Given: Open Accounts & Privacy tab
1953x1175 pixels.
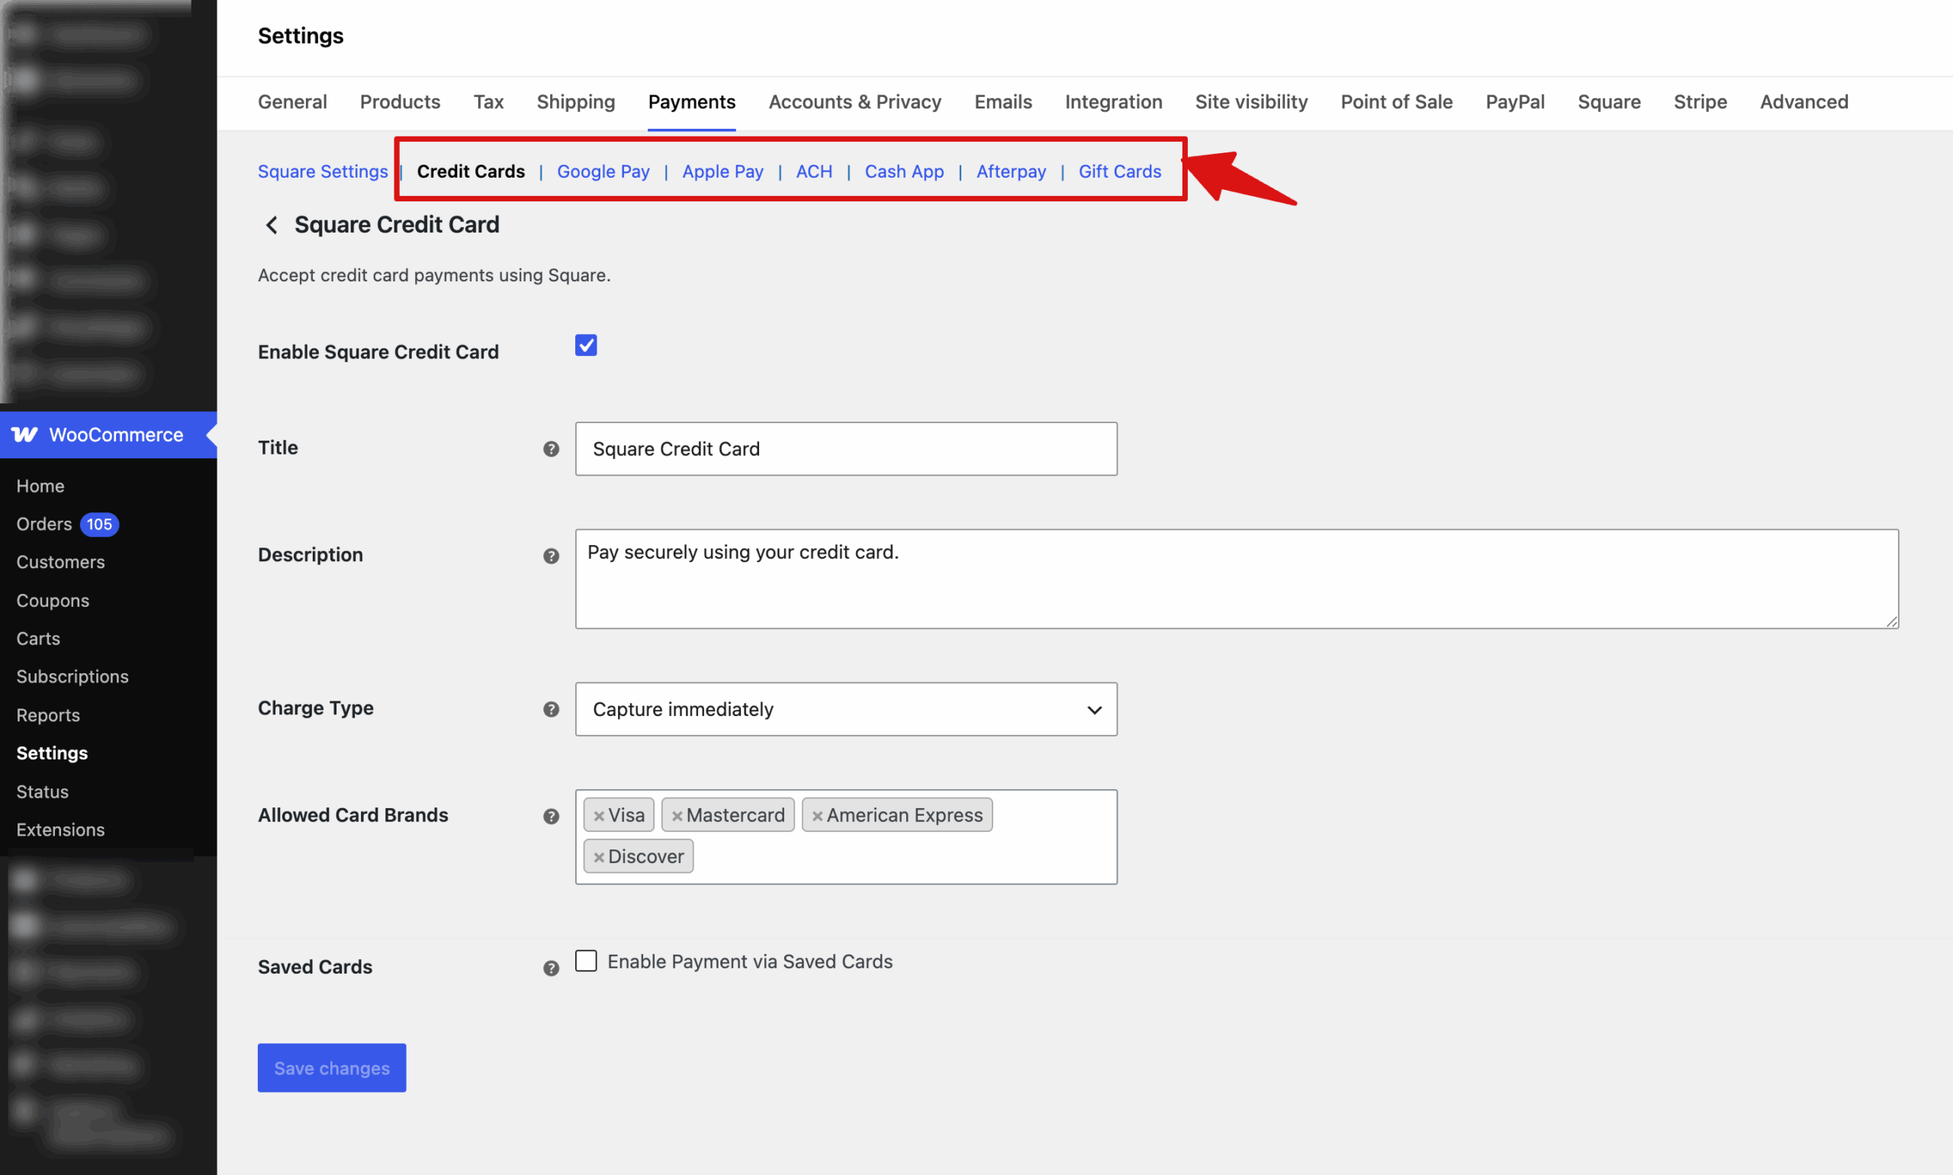Looking at the screenshot, I should tap(854, 102).
